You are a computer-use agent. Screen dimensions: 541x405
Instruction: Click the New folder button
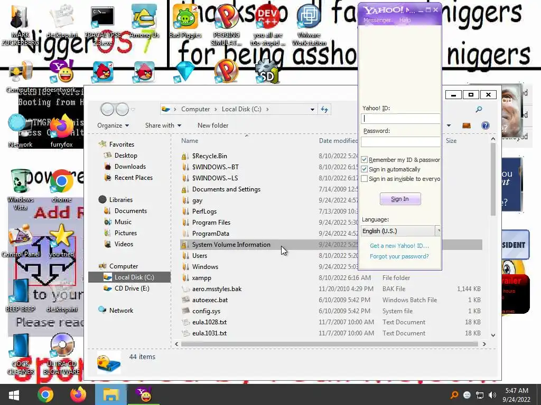(x=213, y=126)
